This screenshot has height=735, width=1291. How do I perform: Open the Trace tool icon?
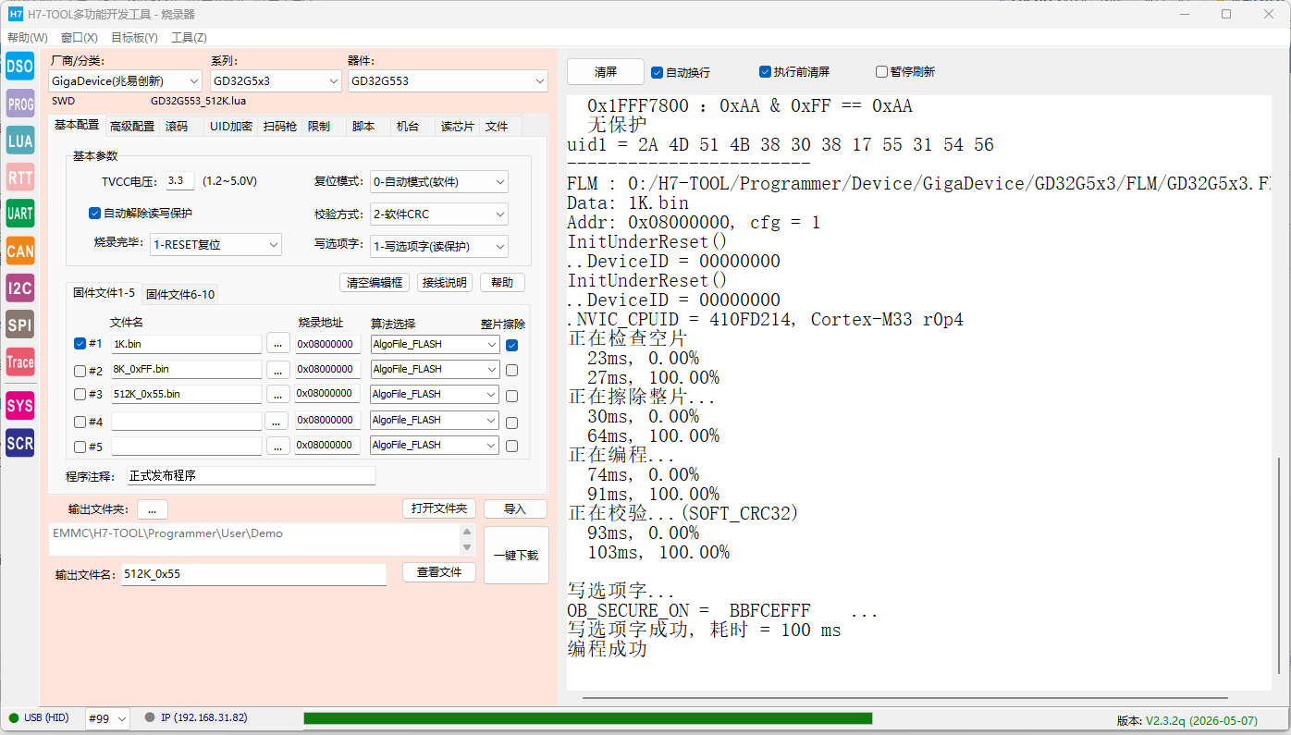(19, 361)
